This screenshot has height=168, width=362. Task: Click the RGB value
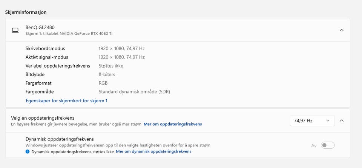pyautogui.click(x=103, y=83)
